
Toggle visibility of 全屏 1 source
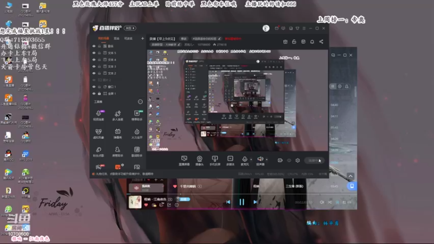tap(94, 93)
